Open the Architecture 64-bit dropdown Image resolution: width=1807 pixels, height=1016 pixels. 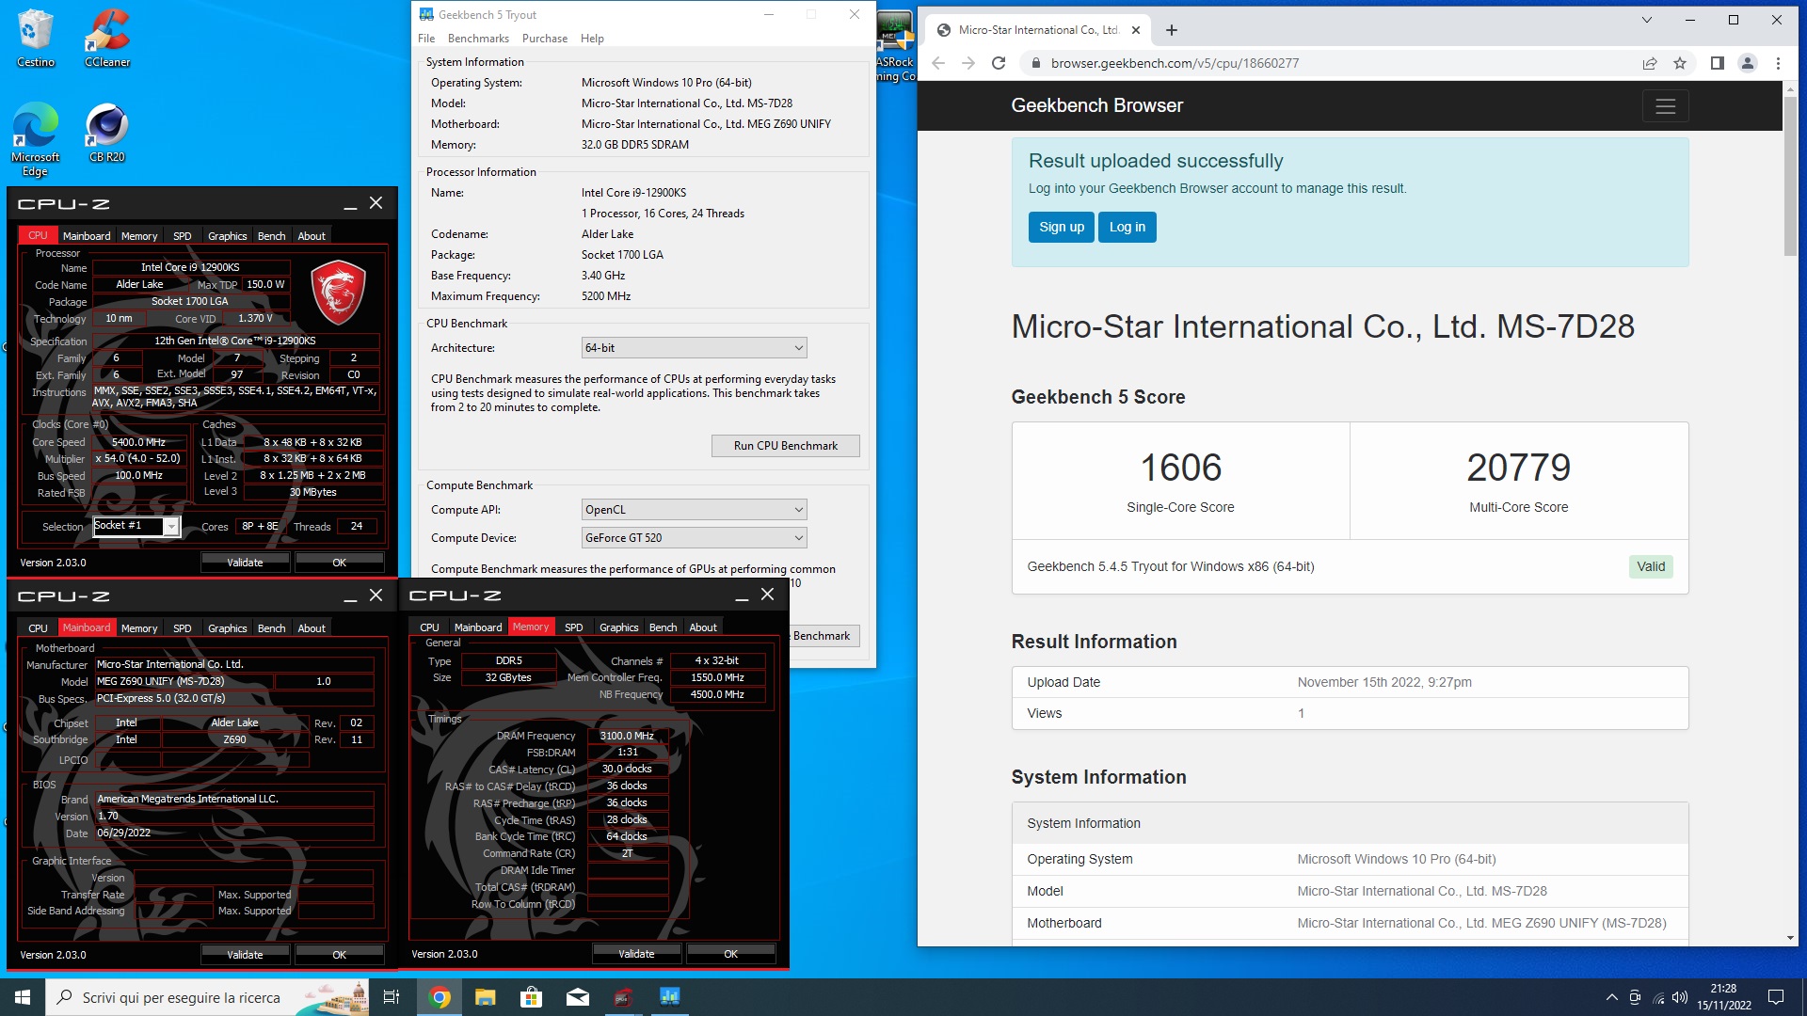pos(695,348)
